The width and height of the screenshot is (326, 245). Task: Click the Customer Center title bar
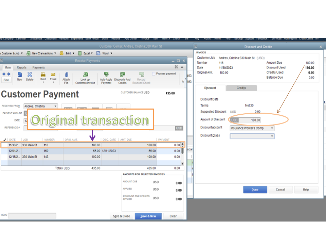[x=130, y=46]
